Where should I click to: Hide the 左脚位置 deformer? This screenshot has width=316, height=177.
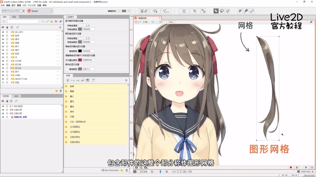pyautogui.click(x=3, y=110)
